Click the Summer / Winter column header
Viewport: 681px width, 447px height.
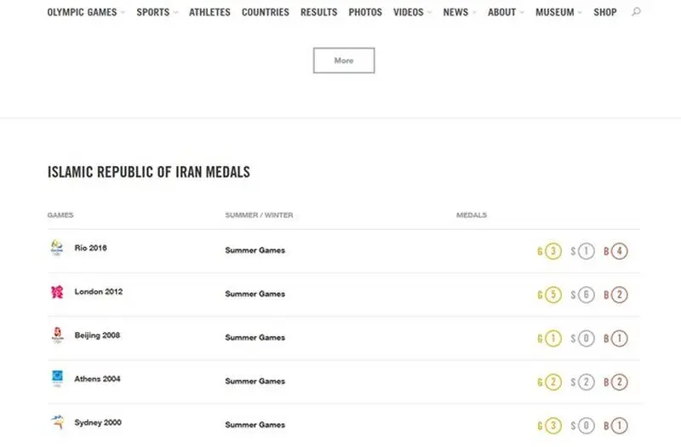tap(260, 215)
